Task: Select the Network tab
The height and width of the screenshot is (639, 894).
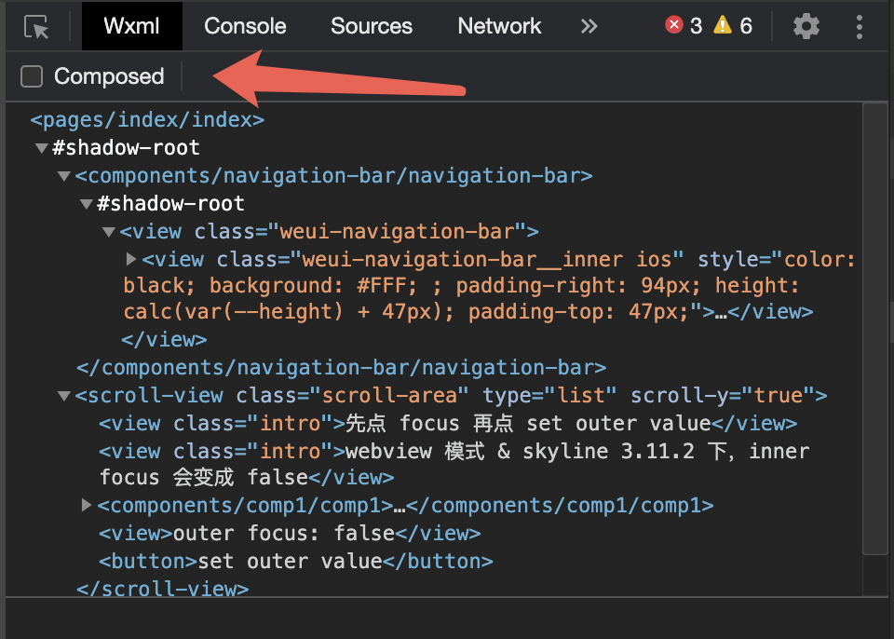Action: click(x=499, y=26)
